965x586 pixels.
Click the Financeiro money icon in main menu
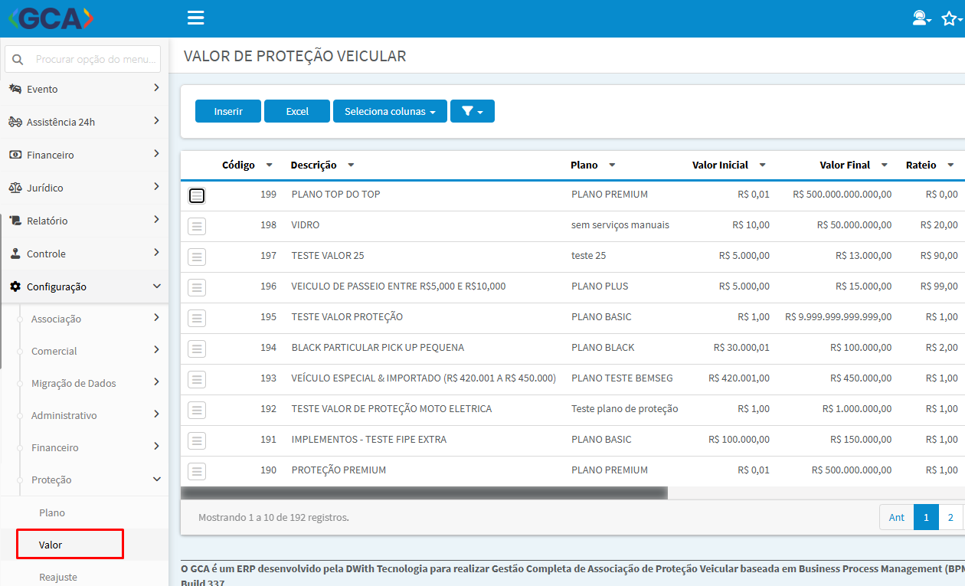point(15,155)
